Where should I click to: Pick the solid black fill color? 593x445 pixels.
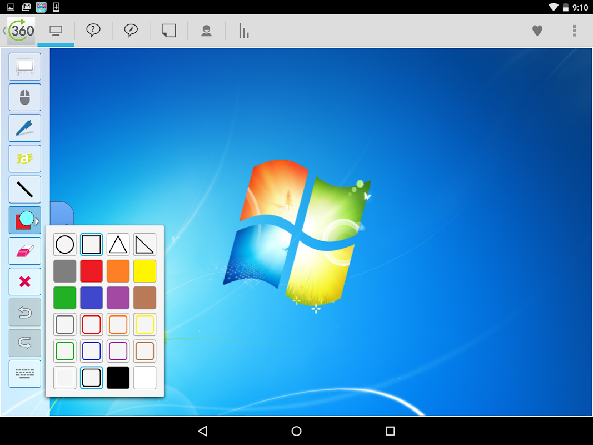(118, 378)
